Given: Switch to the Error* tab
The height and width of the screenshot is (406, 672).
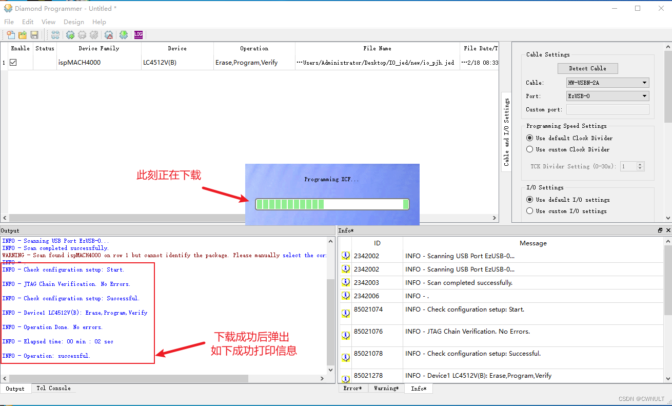Looking at the screenshot, I should click(354, 389).
